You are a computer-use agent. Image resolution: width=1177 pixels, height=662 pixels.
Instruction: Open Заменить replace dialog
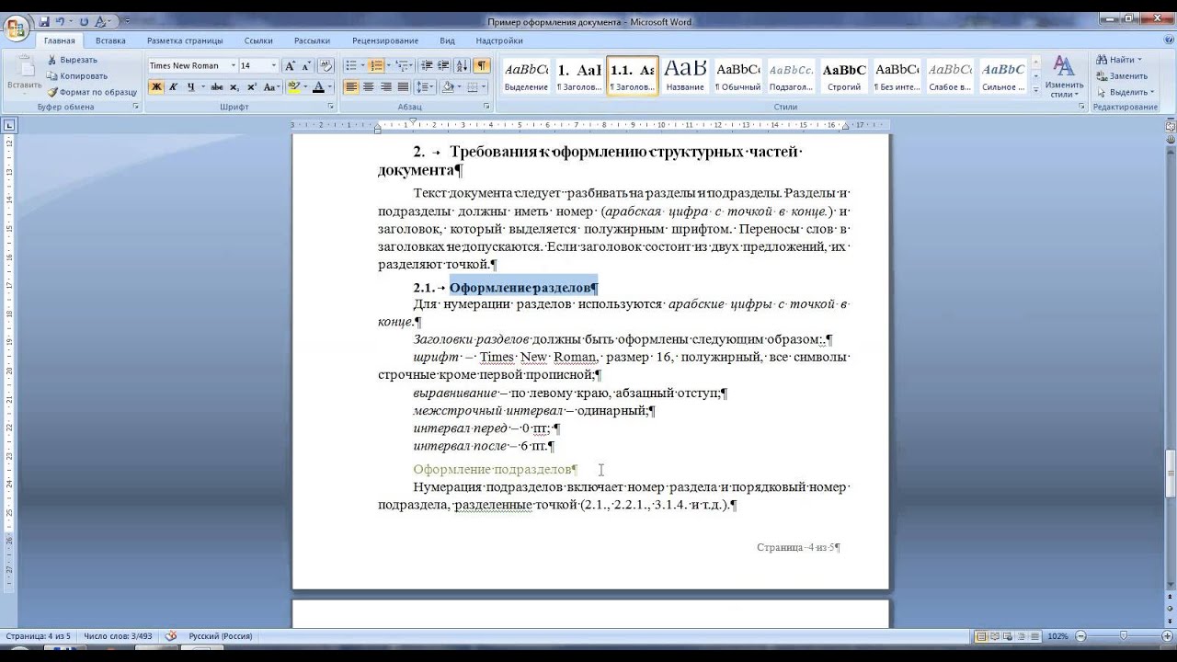1122,75
